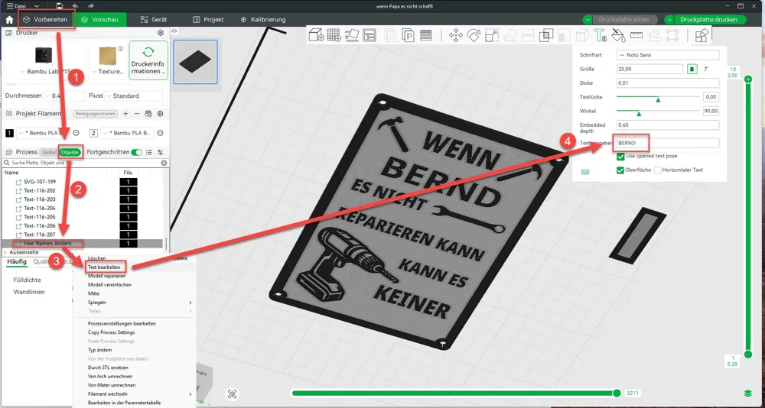This screenshot has height=408, width=765.
Task: Click the Reinigungsvolumen button
Action: 96,114
